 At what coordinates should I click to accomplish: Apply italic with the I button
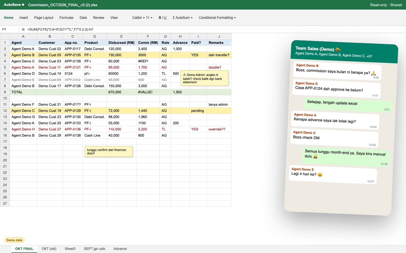click(x=162, y=18)
